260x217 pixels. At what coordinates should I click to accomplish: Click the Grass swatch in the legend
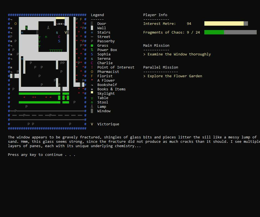pos(92,46)
